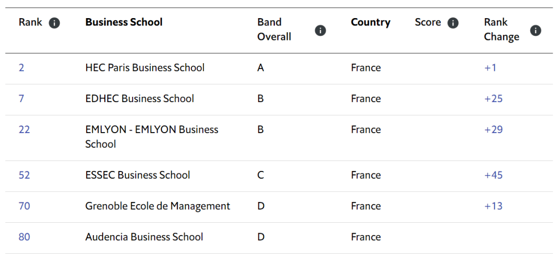Click the +45 rank change value
Image resolution: width=560 pixels, height=259 pixels.
pyautogui.click(x=493, y=176)
